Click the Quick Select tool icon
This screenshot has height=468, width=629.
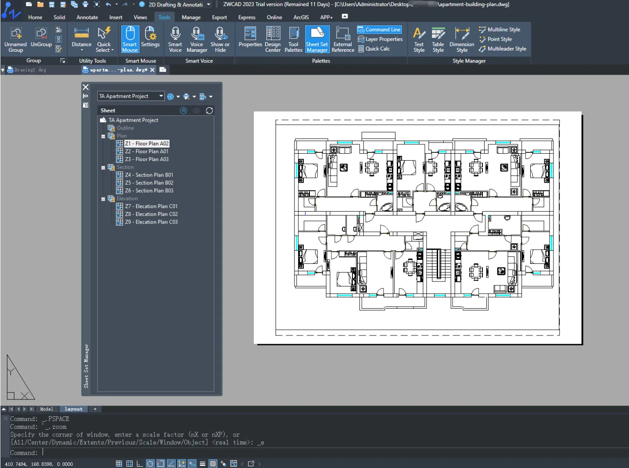(104, 39)
